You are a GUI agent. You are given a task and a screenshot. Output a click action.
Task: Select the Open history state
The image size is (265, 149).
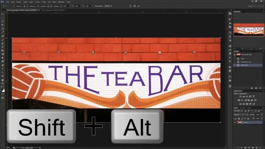tap(248, 59)
